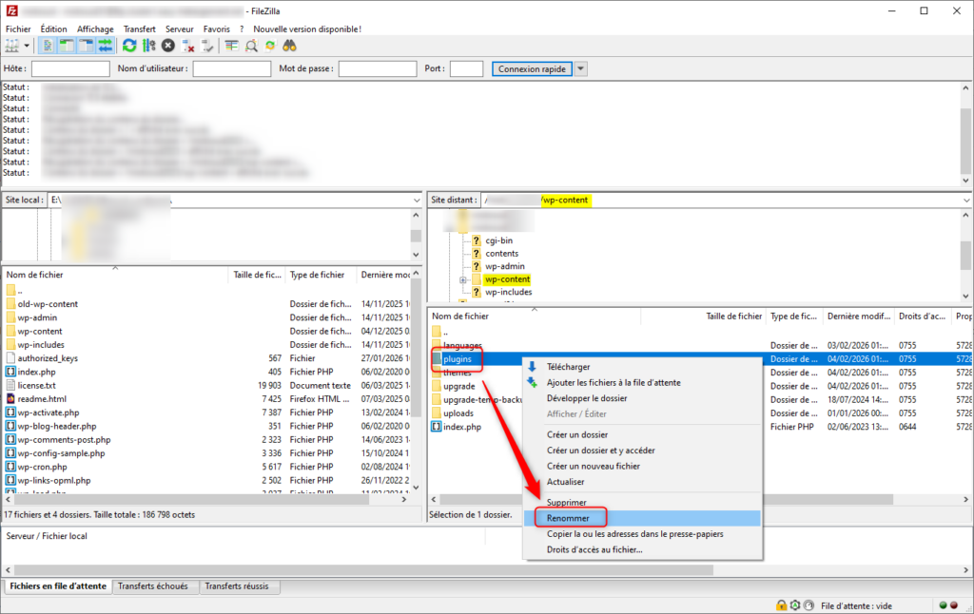Open the directory listing filters dialog

point(232,46)
